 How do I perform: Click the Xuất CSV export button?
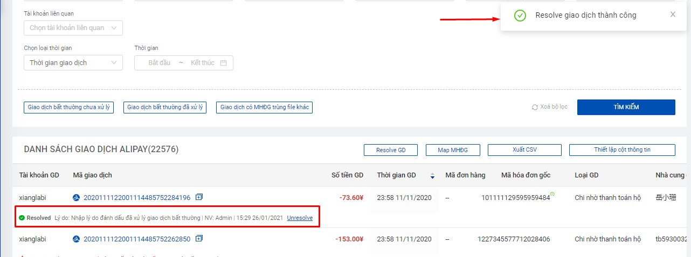pos(524,150)
